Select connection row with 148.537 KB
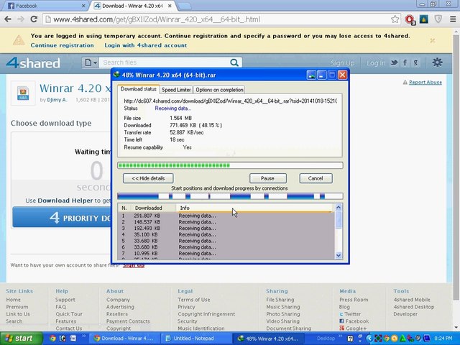Viewport: 460px width, 345px height. [x=226, y=222]
